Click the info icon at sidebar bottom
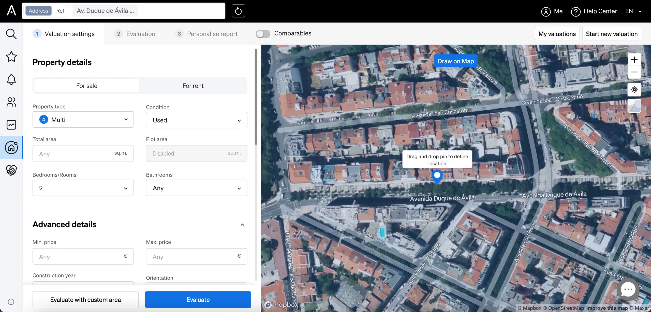 click(11, 302)
